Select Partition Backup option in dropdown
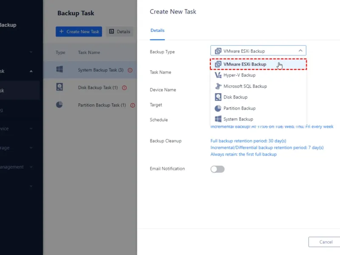Viewport: 340px width, 255px height. tap(258, 108)
